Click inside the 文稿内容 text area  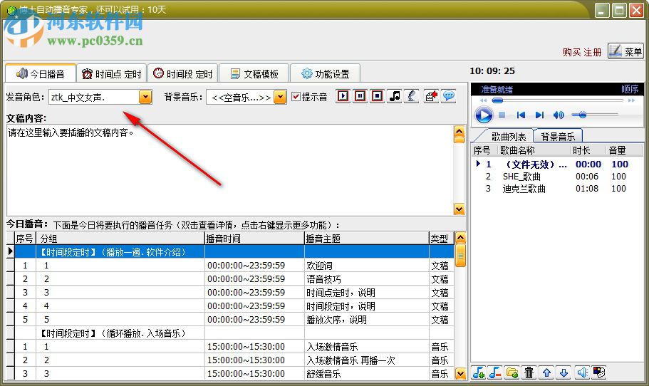coord(230,169)
